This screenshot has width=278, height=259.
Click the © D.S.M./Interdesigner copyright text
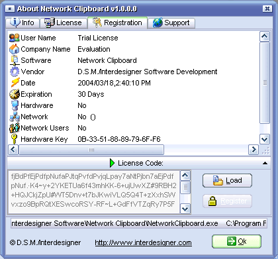[x=45, y=242]
